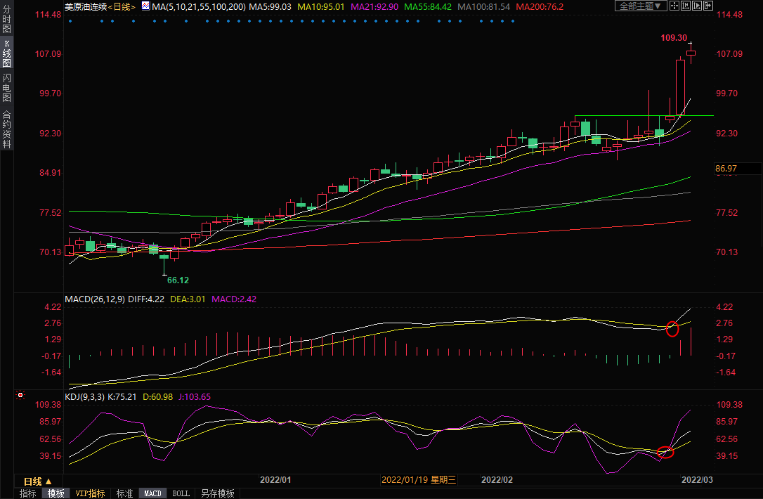Switch to 分时图 view in sidebar
This screenshot has width=763, height=499.
[6, 21]
